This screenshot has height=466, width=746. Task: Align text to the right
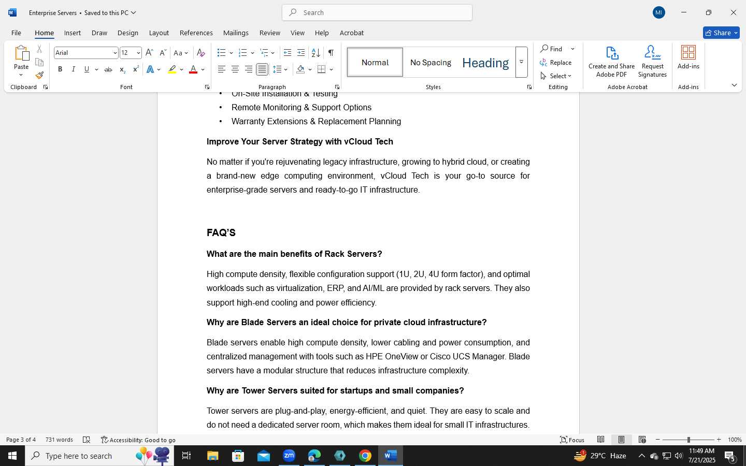click(x=249, y=69)
